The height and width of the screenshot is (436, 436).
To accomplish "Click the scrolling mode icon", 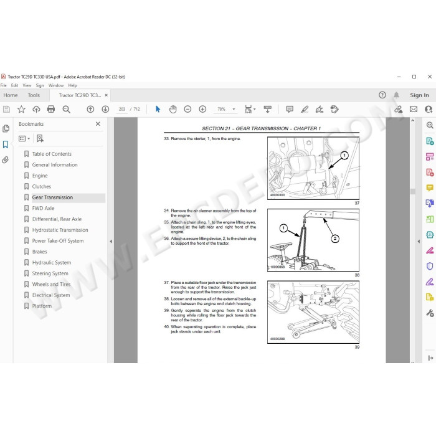I will [x=267, y=109].
